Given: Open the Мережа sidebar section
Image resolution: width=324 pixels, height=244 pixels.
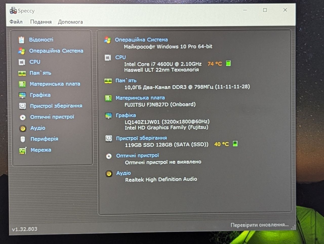Looking at the screenshot, I should coord(41,150).
